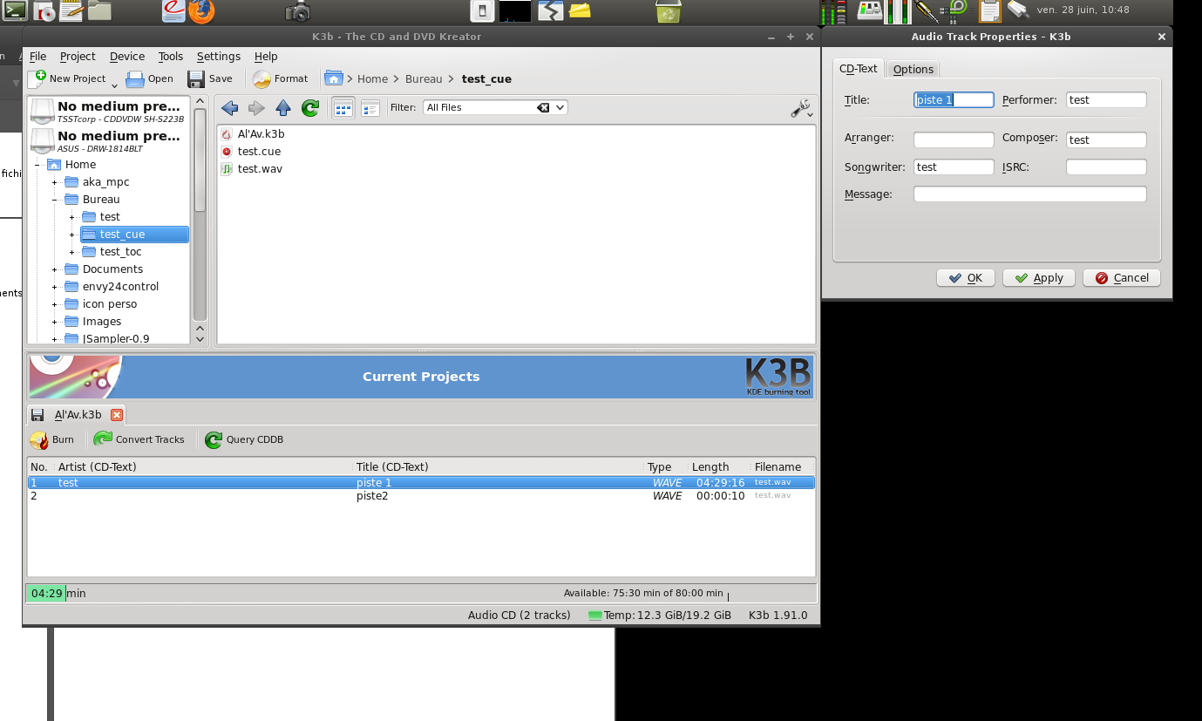Go up one directory with the up arrow
Viewport: 1202px width, 721px height.
283,108
